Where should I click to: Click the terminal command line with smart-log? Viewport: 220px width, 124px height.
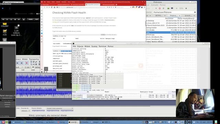click(96, 99)
